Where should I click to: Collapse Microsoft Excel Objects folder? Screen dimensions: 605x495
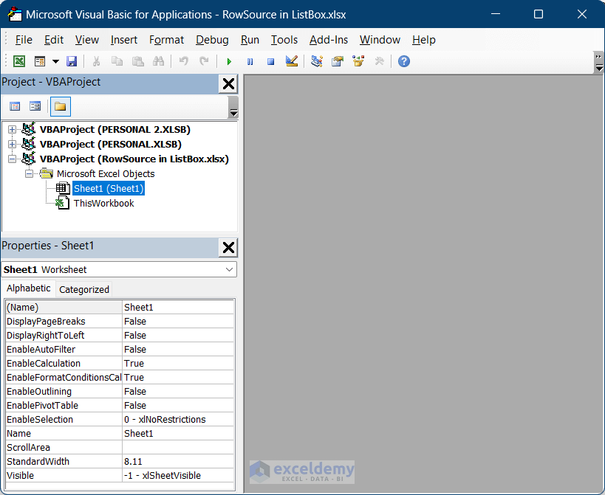point(29,174)
